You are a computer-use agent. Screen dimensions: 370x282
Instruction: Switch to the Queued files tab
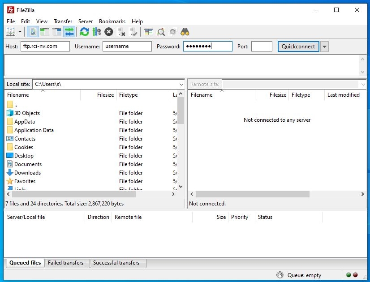click(x=25, y=263)
